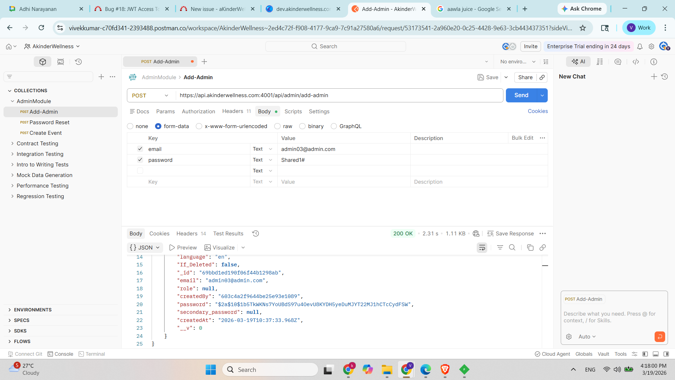
Task: Open the History icon in sidebar
Action: (78, 62)
